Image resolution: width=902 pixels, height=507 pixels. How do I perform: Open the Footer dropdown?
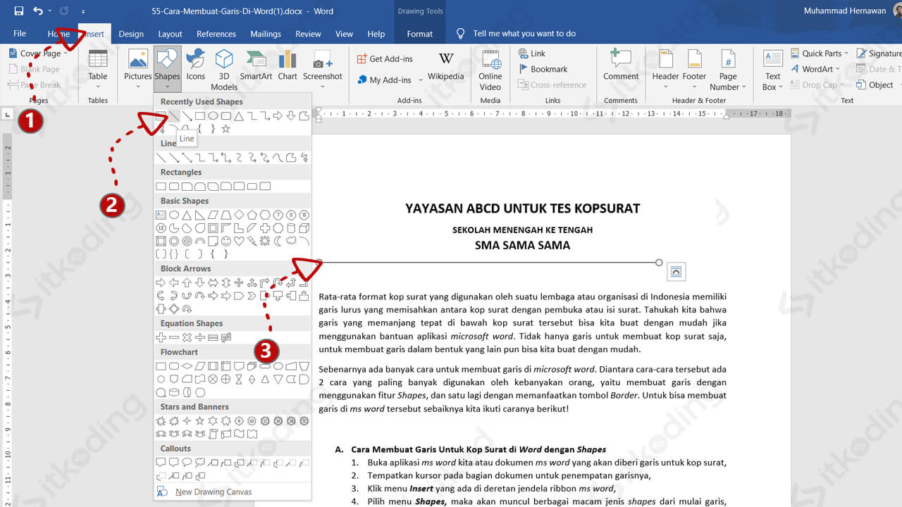click(694, 70)
